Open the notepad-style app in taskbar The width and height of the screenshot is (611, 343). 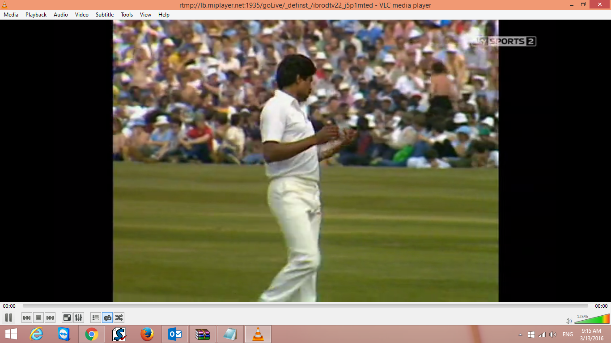tap(230, 334)
